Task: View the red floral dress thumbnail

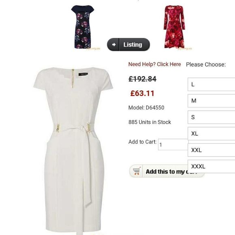Action: (174, 27)
